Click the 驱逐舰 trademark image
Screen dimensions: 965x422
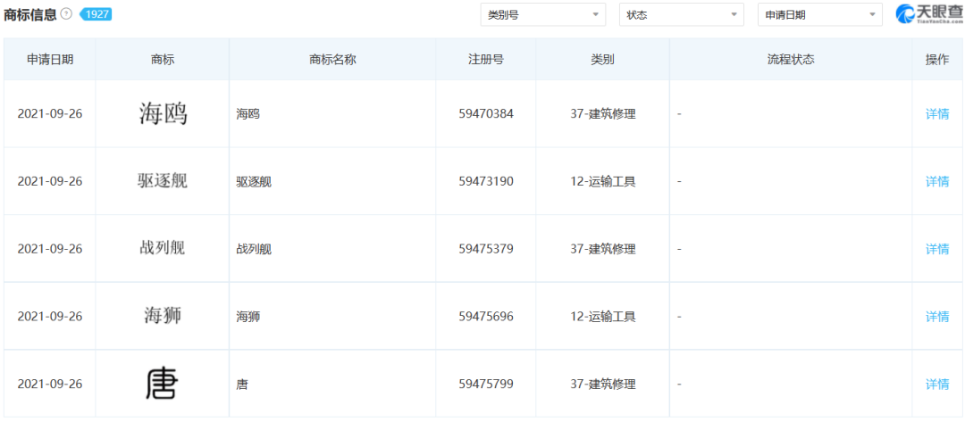point(163,180)
